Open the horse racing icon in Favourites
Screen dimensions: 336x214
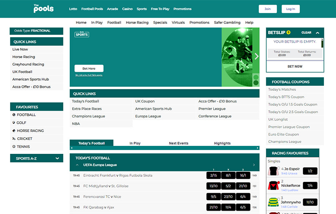tap(14, 130)
